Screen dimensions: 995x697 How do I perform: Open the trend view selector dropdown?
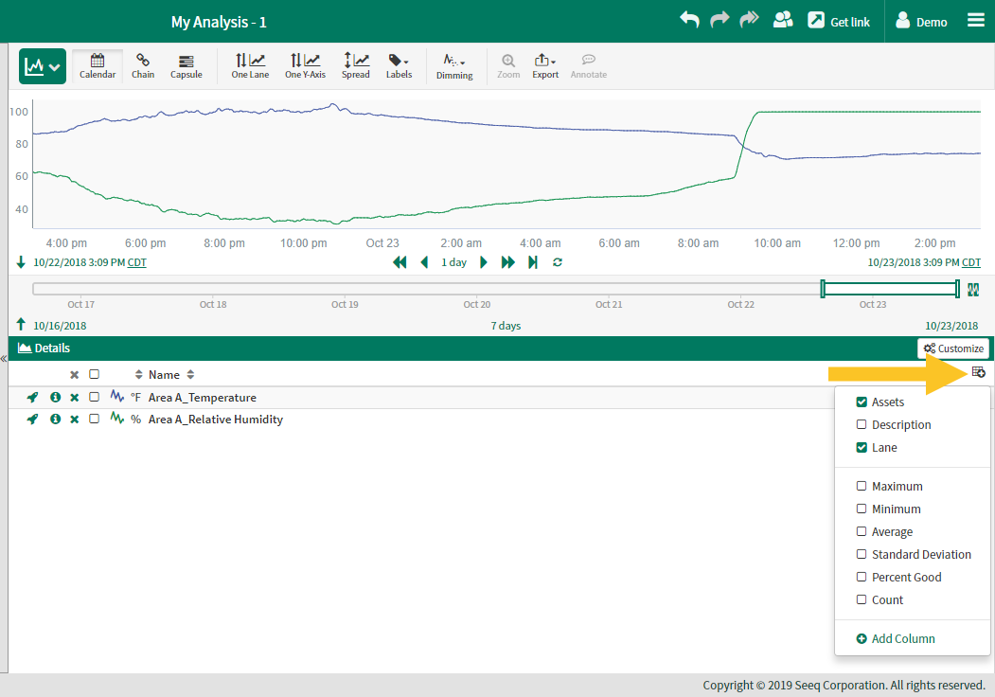(x=43, y=66)
